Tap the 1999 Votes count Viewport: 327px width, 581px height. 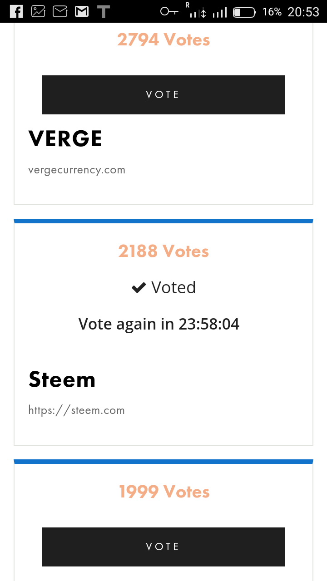164,492
